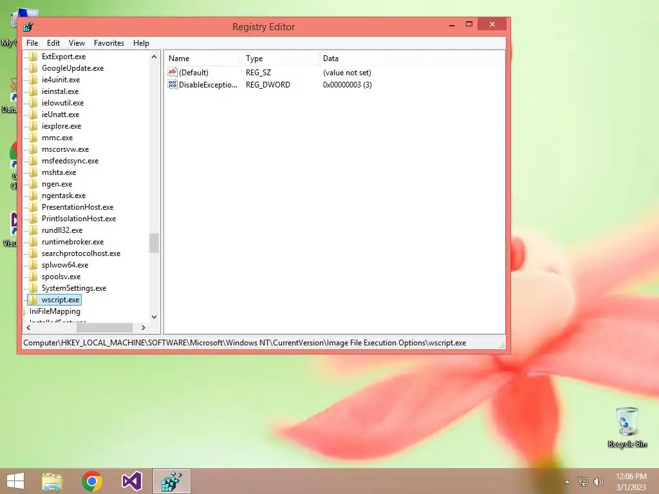Select the ielowutil.exe folder icon
This screenshot has width=659, height=494.
coord(33,102)
